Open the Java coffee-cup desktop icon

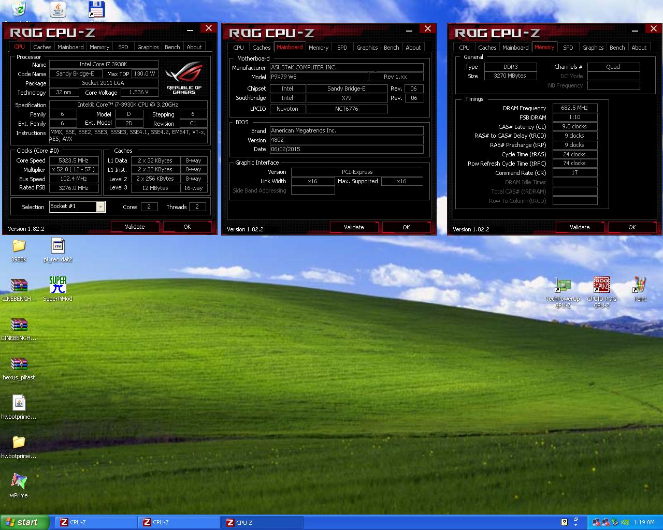click(x=57, y=9)
